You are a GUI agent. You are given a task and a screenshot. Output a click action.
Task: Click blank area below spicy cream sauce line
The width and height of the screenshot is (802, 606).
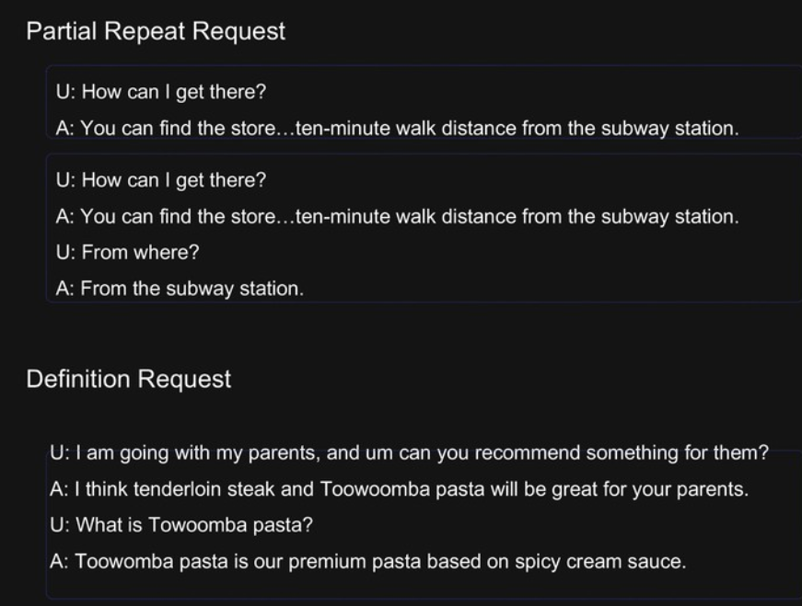(409, 586)
